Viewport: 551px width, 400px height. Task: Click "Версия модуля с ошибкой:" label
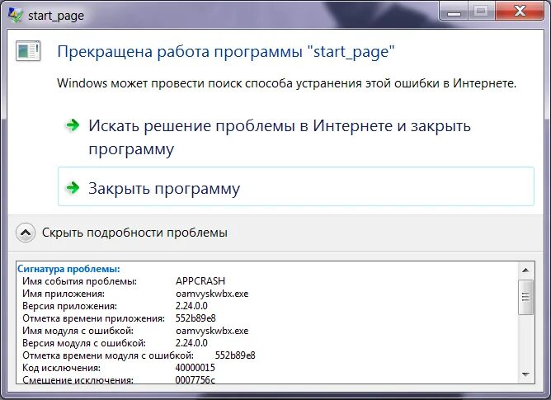click(84, 343)
